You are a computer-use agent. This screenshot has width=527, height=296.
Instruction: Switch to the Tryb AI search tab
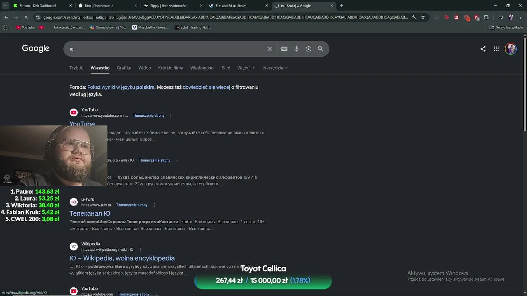(76, 68)
